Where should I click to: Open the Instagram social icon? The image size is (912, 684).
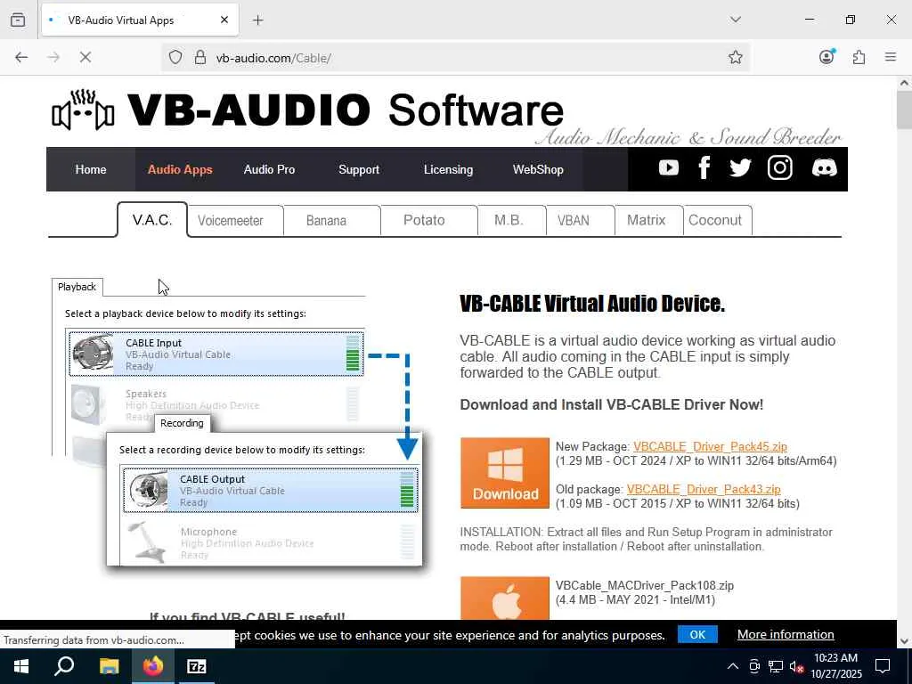click(x=780, y=168)
